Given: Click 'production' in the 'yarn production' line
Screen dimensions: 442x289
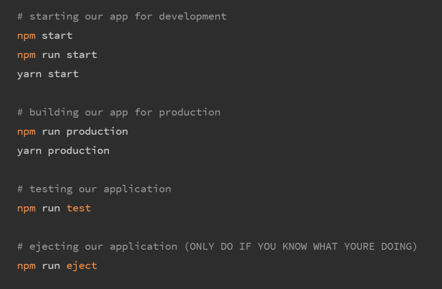Looking at the screenshot, I should pos(79,151).
